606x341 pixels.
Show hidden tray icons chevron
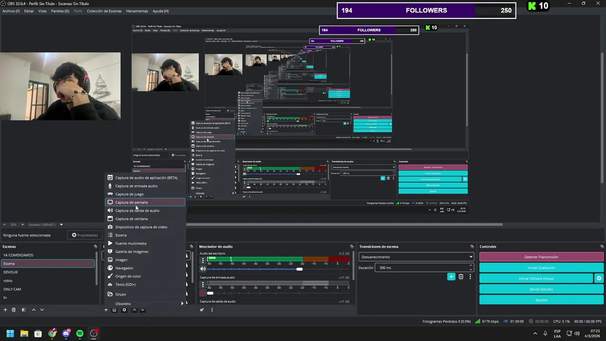pos(535,333)
